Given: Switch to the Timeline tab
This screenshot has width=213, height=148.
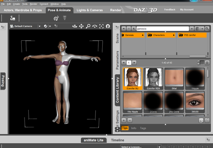Looking at the screenshot, I should (x=118, y=140).
